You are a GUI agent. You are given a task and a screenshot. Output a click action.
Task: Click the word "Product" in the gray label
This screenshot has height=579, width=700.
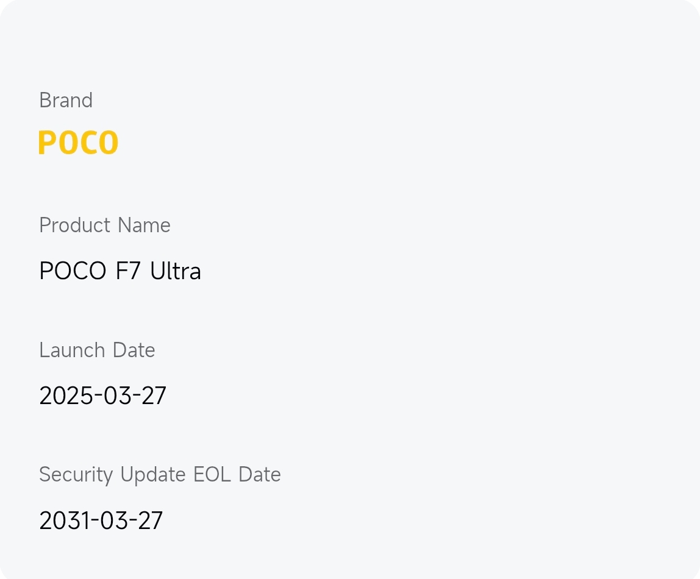coord(76,226)
